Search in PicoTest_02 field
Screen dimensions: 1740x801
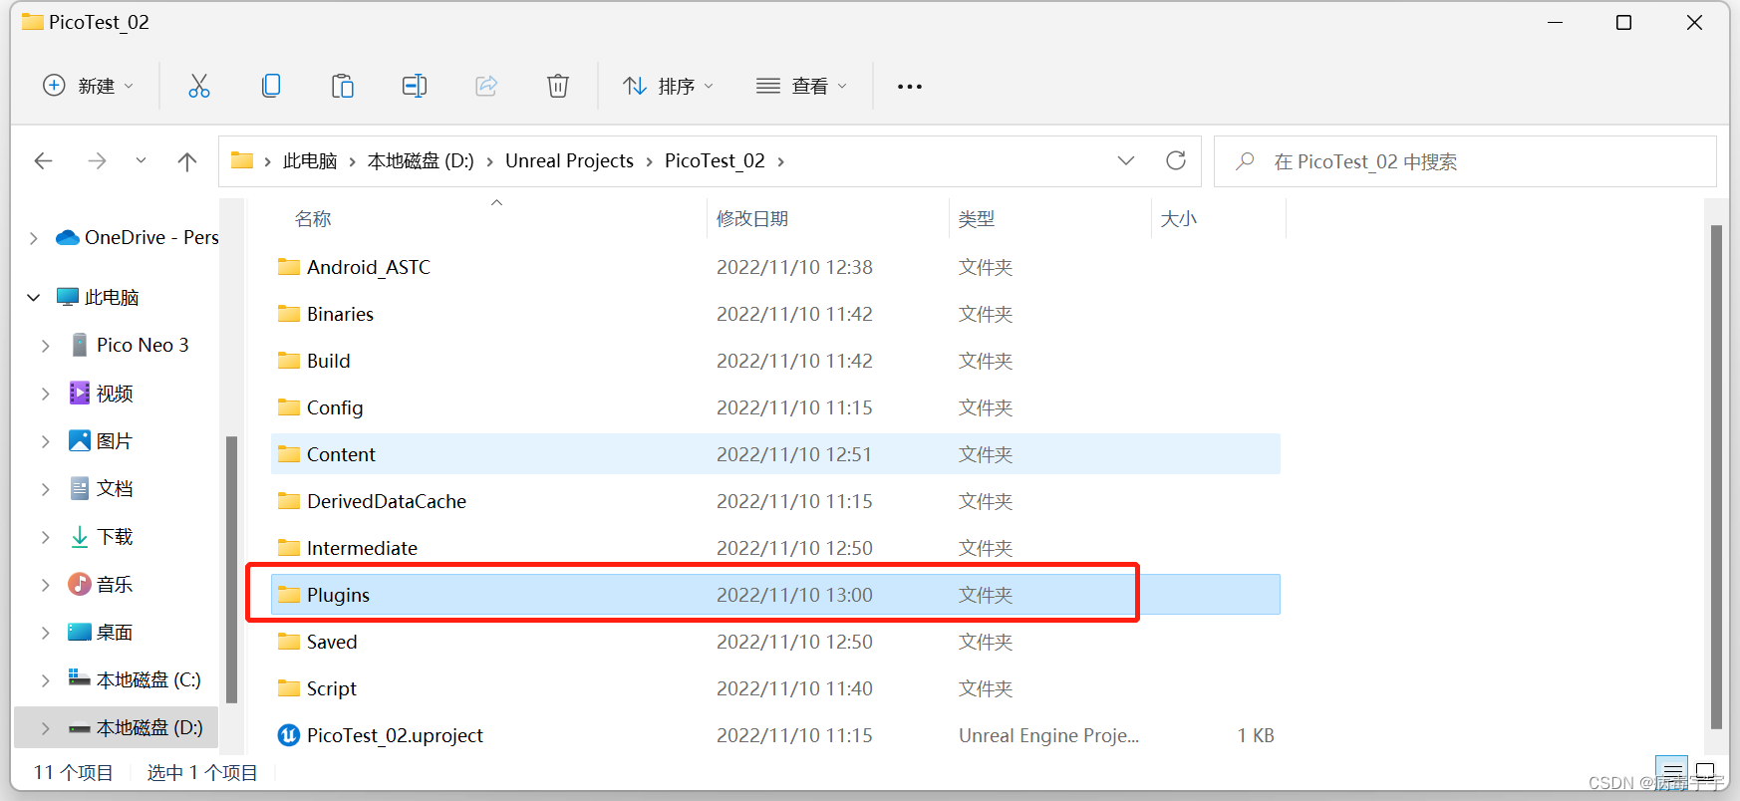click(1465, 161)
